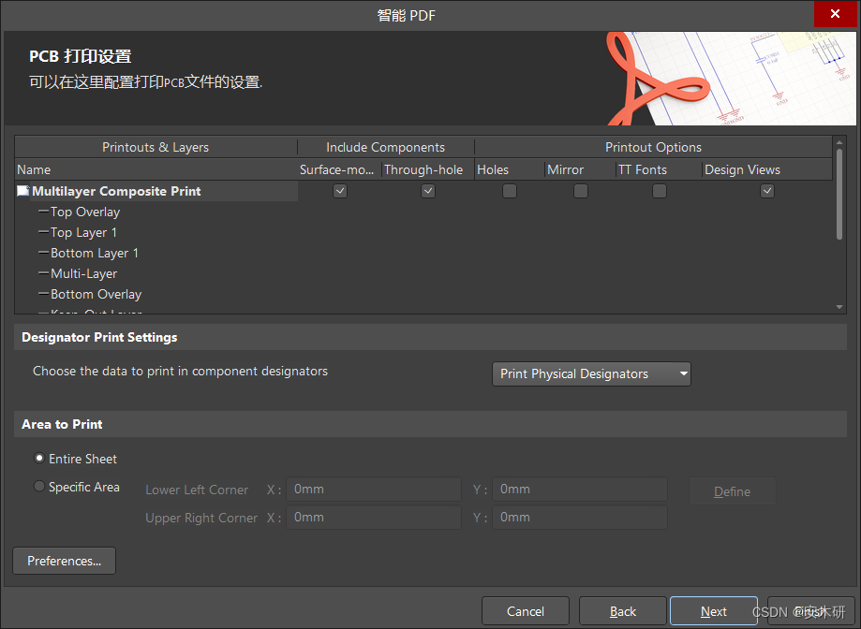The width and height of the screenshot is (861, 629).
Task: Enable the Holes printout option
Action: coord(509,191)
